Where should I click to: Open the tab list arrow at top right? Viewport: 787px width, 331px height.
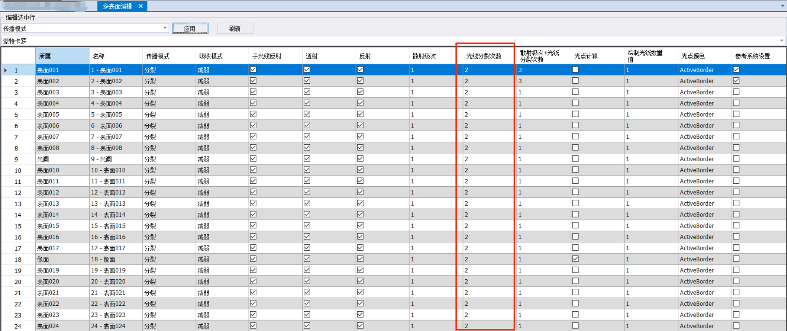click(x=782, y=6)
